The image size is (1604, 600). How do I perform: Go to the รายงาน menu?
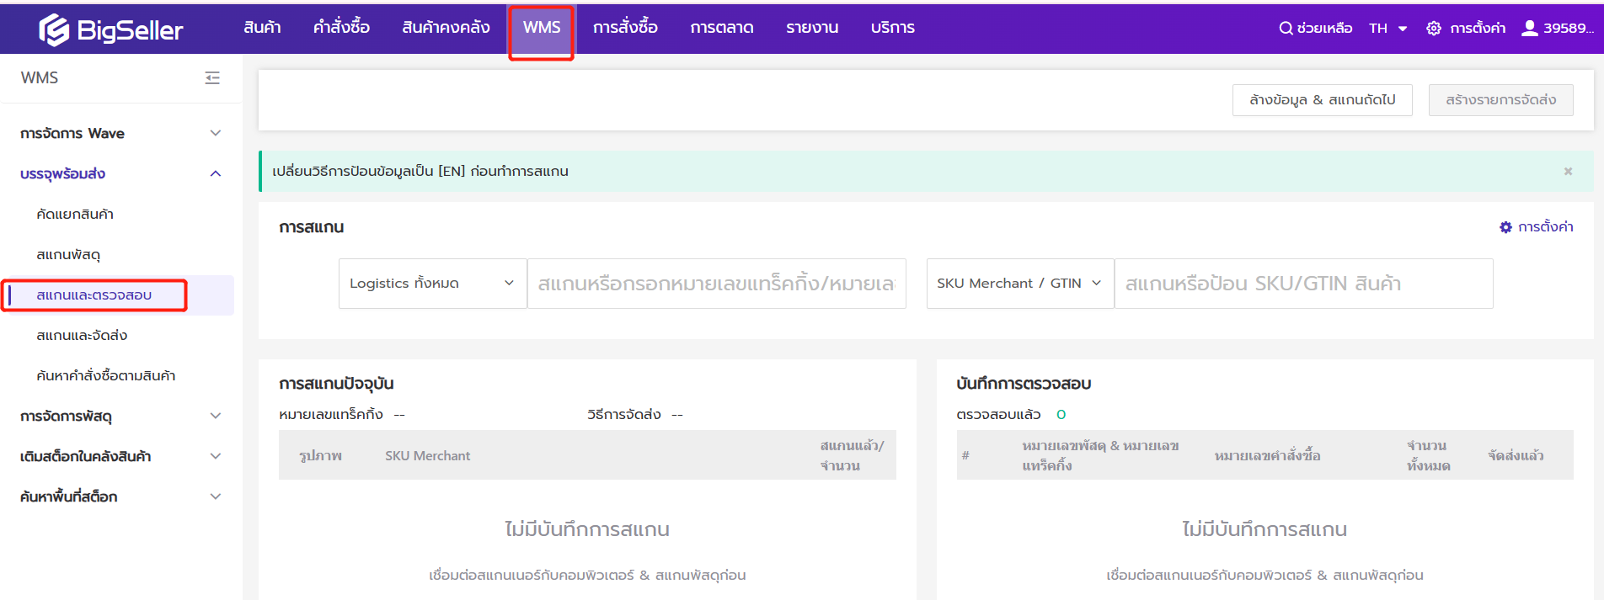(811, 28)
